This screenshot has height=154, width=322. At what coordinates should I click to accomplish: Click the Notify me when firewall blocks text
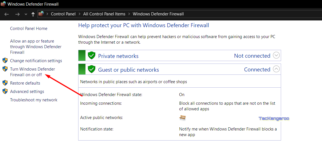(x=228, y=132)
